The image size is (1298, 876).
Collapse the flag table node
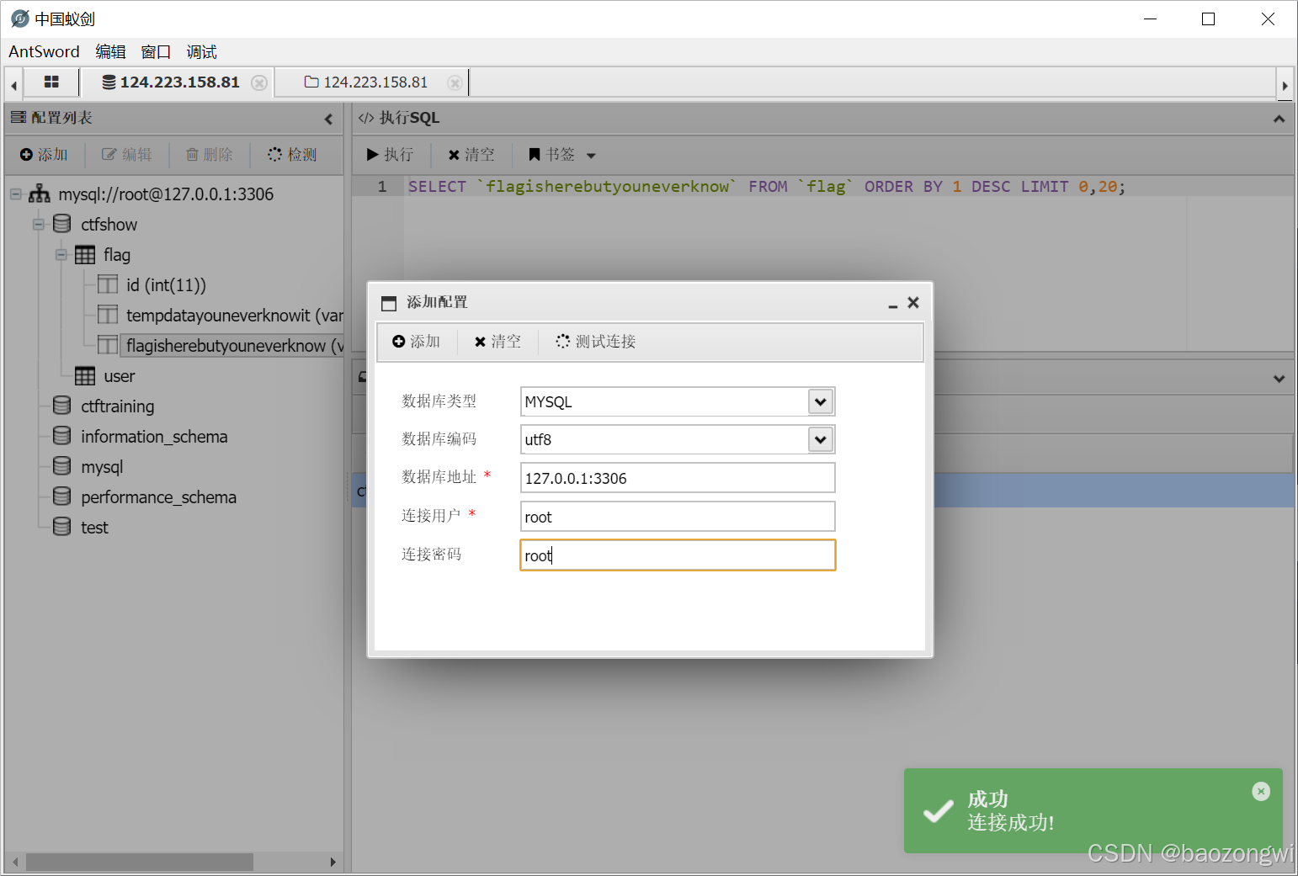[x=61, y=255]
